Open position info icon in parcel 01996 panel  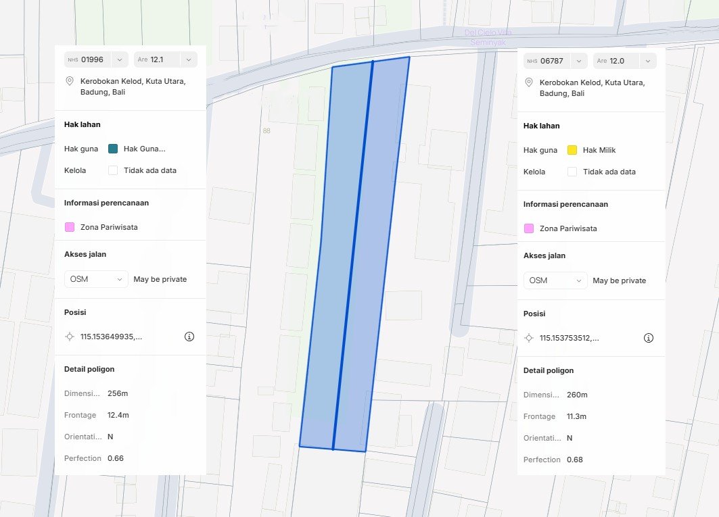point(189,337)
